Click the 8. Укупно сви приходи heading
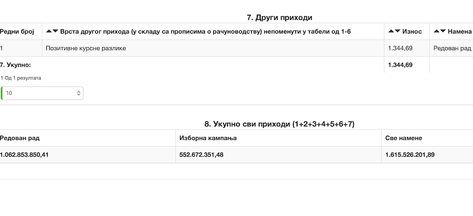Screen dimensions: 473x216 [x=280, y=124]
